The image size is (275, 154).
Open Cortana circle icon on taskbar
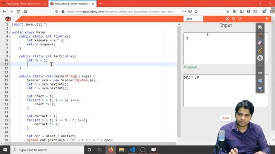pyautogui.click(x=89, y=150)
